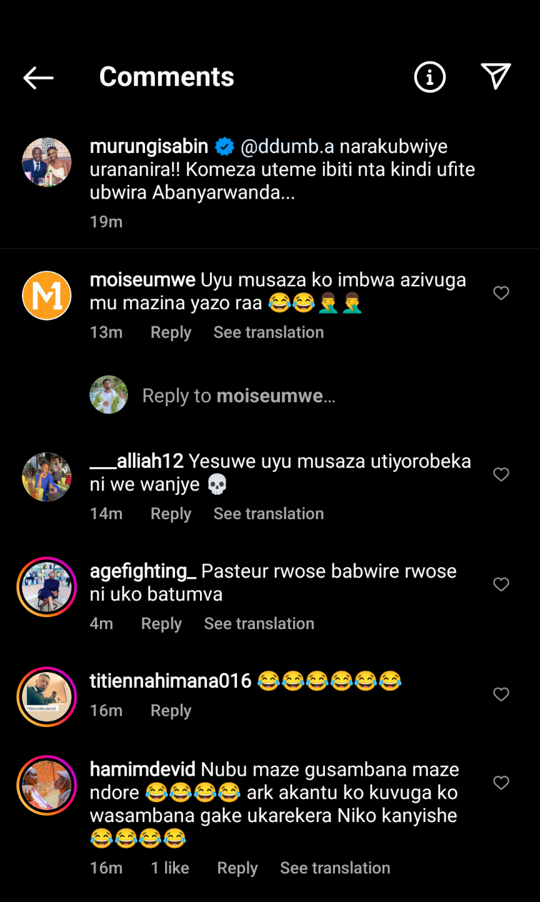Open hamimdevid's profile picture
Viewport: 540px width, 902px height.
pos(47,785)
